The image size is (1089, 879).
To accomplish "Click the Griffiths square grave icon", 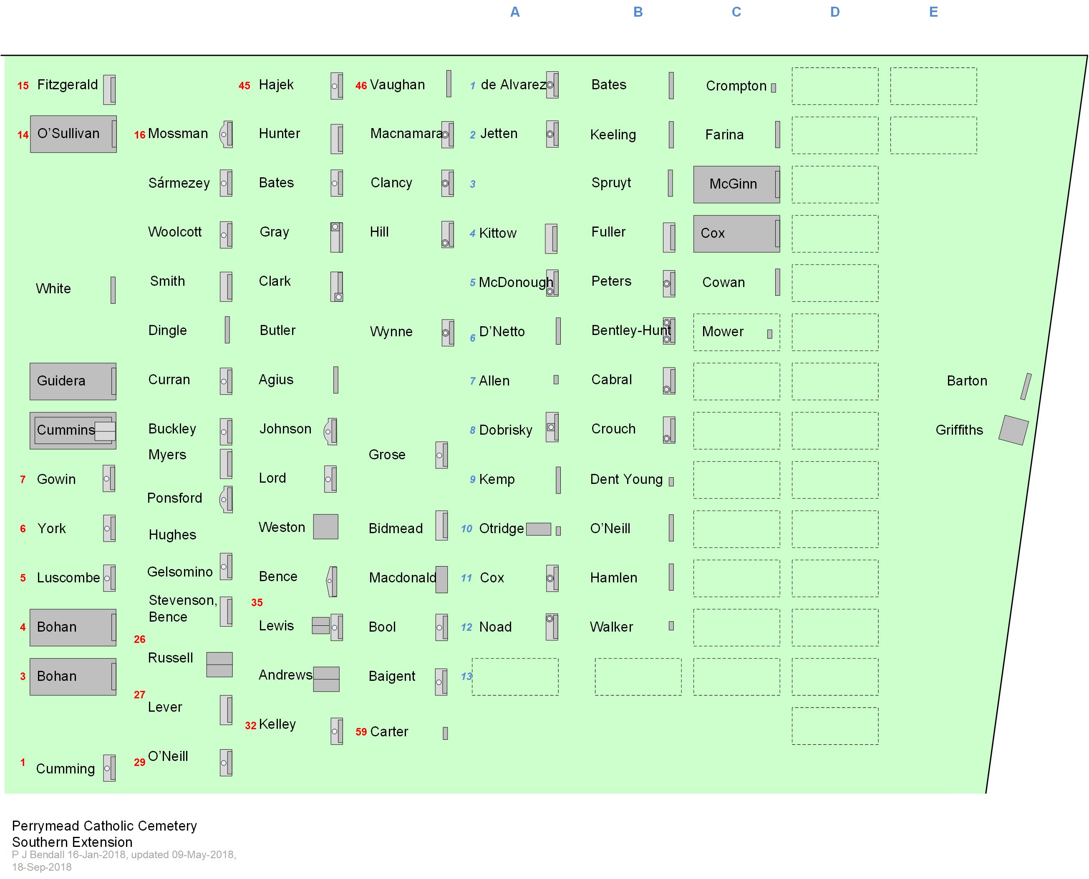I will click(1013, 430).
